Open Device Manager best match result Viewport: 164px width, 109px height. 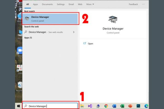click(x=50, y=19)
